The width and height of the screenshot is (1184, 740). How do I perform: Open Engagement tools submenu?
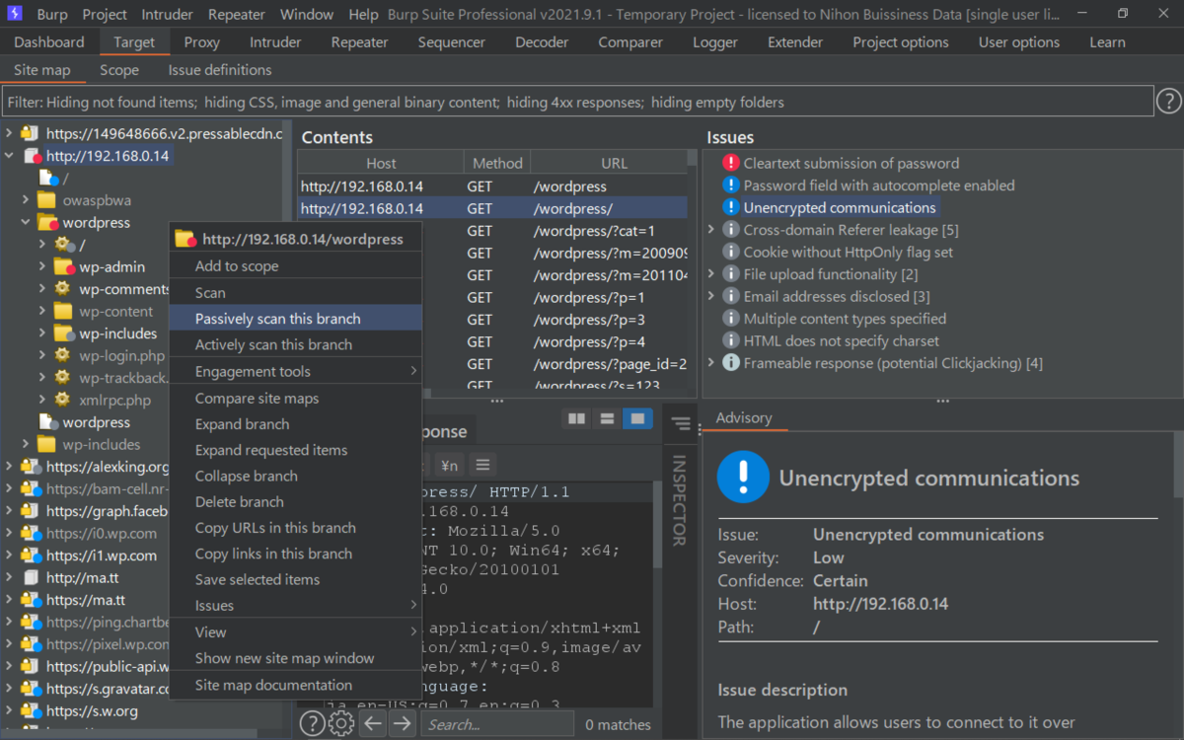[296, 371]
